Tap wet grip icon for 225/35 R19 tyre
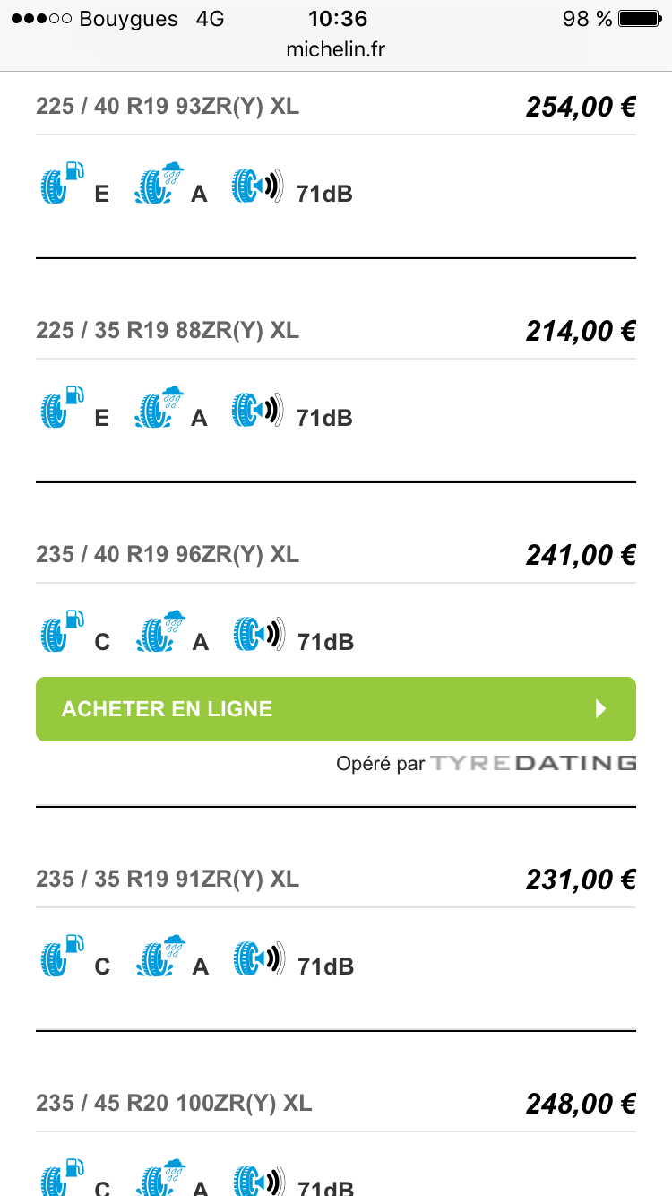Screen dimensions: 672x1196 point(159,407)
